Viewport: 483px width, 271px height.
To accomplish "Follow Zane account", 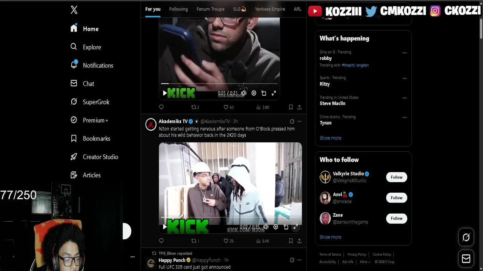I will click(397, 218).
